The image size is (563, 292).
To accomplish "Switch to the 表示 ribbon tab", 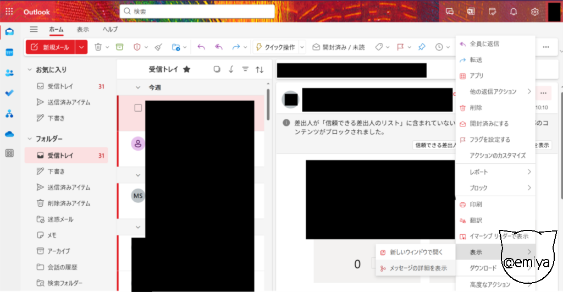I will click(x=83, y=30).
